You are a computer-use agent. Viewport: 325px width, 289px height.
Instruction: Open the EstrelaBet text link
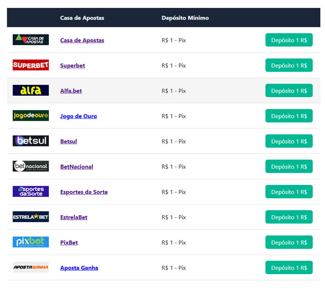coord(74,217)
